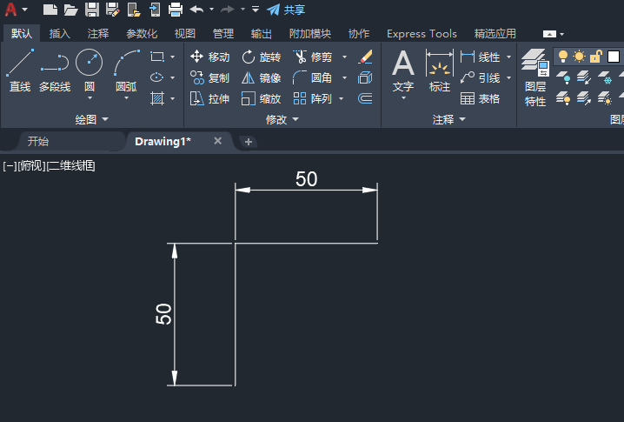Click the ribbon minimize toggle button

pyautogui.click(x=549, y=34)
